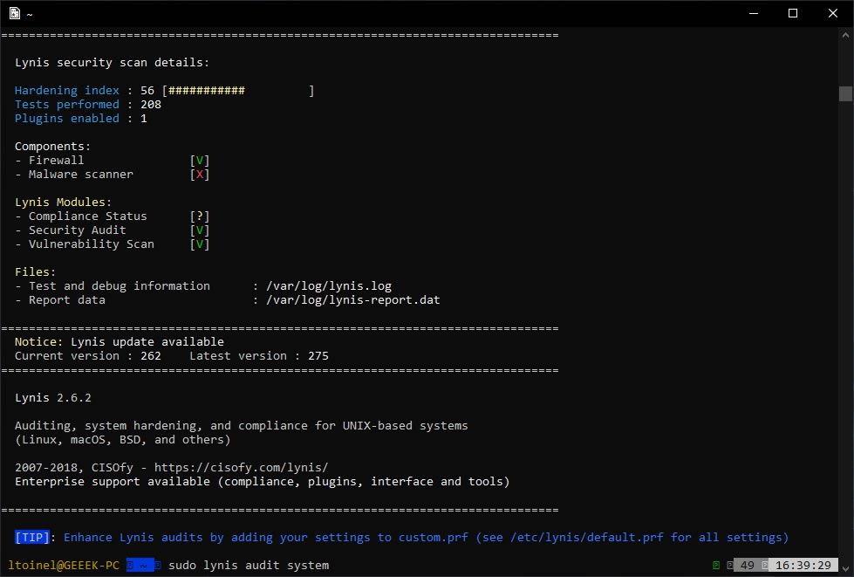This screenshot has width=854, height=577.
Task: Click the terminal app icon in title bar
Action: 15,13
